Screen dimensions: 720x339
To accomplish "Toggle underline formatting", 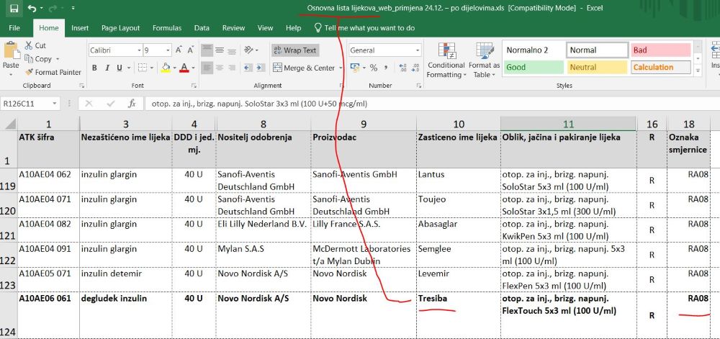I will [120, 68].
